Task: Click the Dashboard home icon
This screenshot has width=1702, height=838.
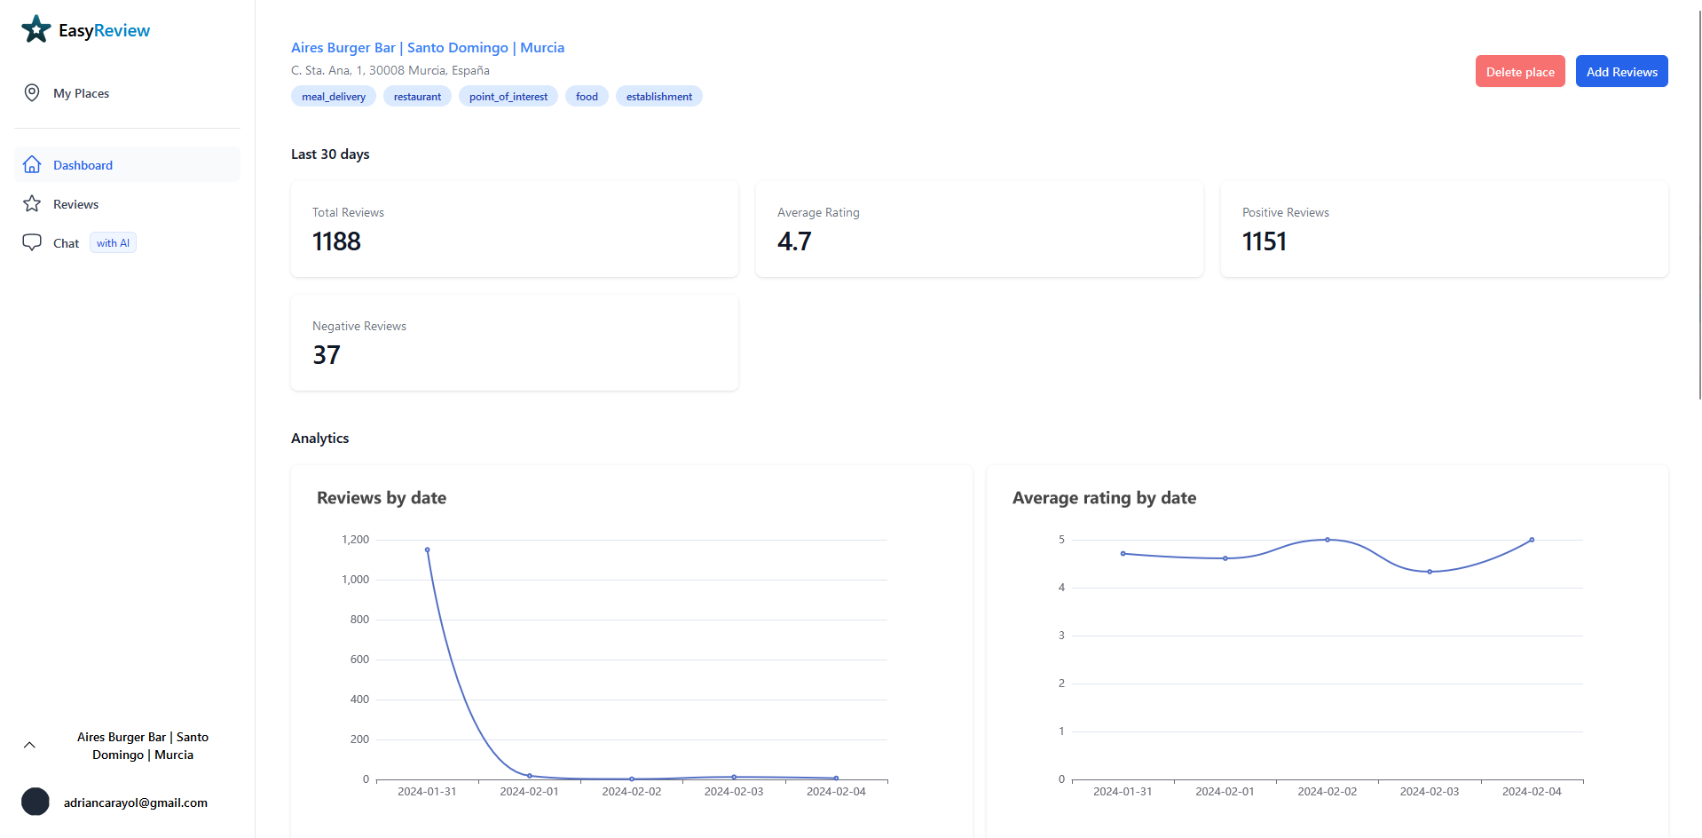Action: click(32, 165)
